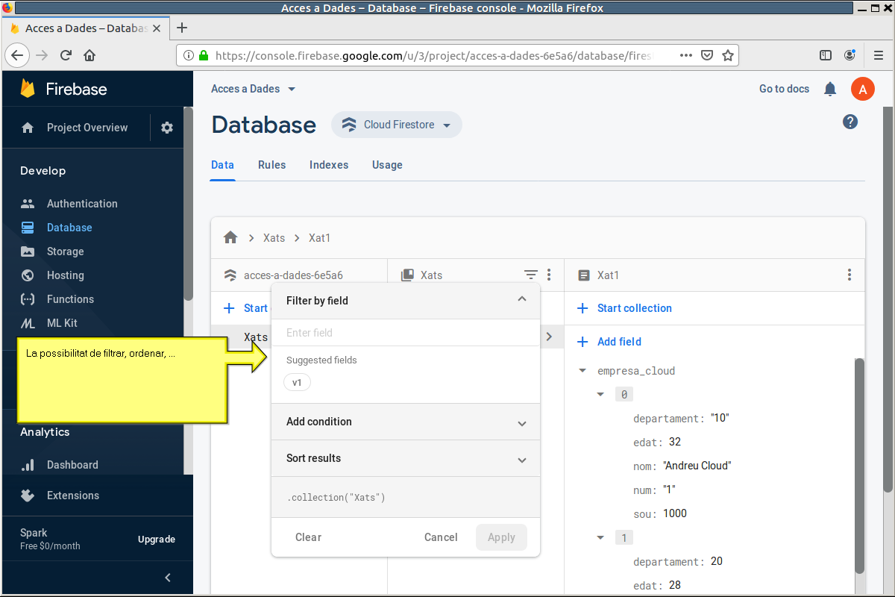Click Apply filter button

click(x=501, y=537)
